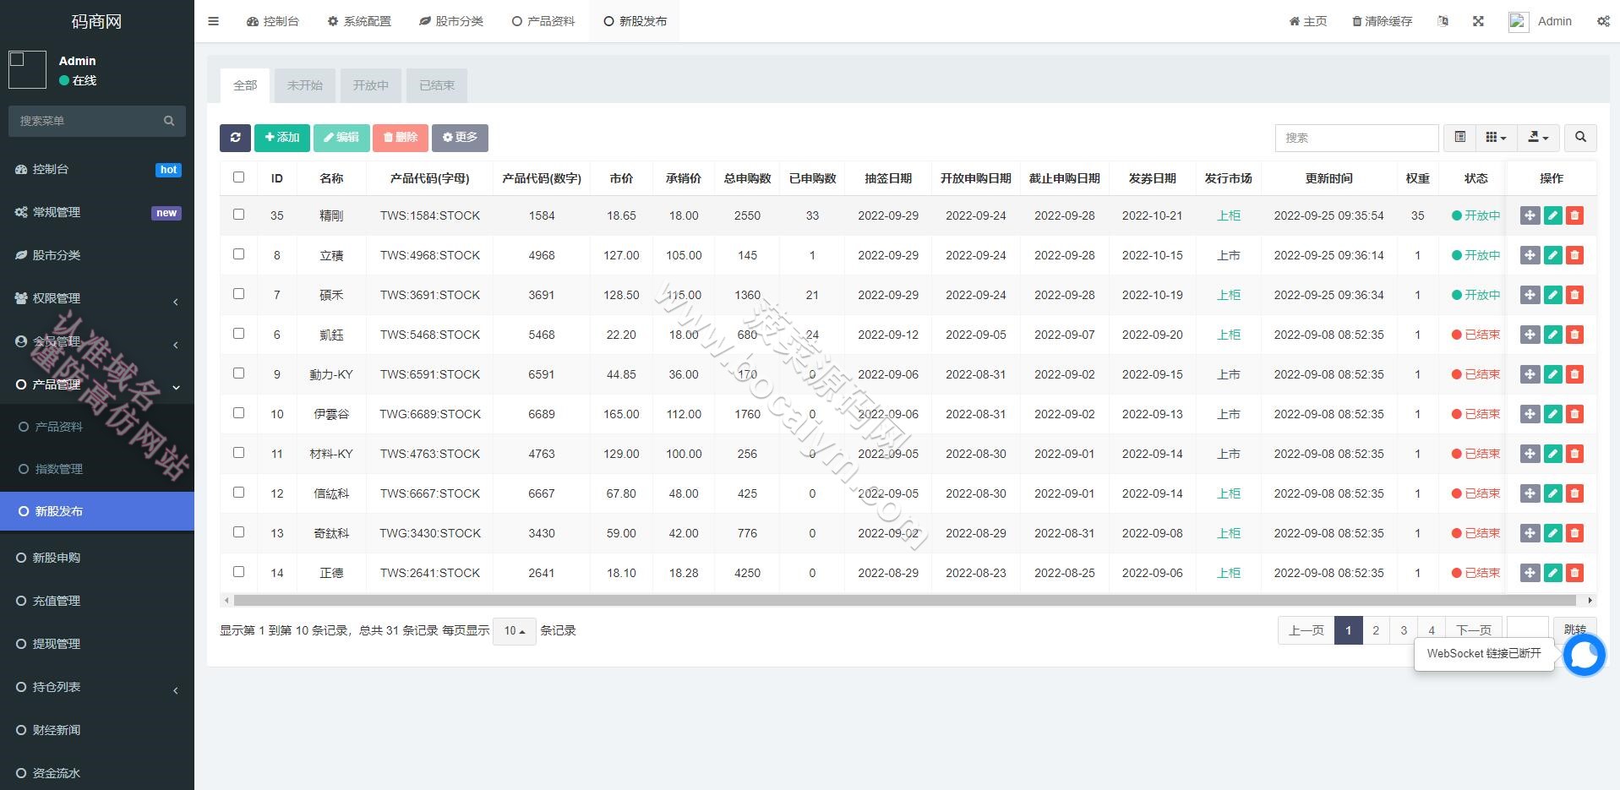
Task: Edit the row for 凱鈺
Action: 1552,335
